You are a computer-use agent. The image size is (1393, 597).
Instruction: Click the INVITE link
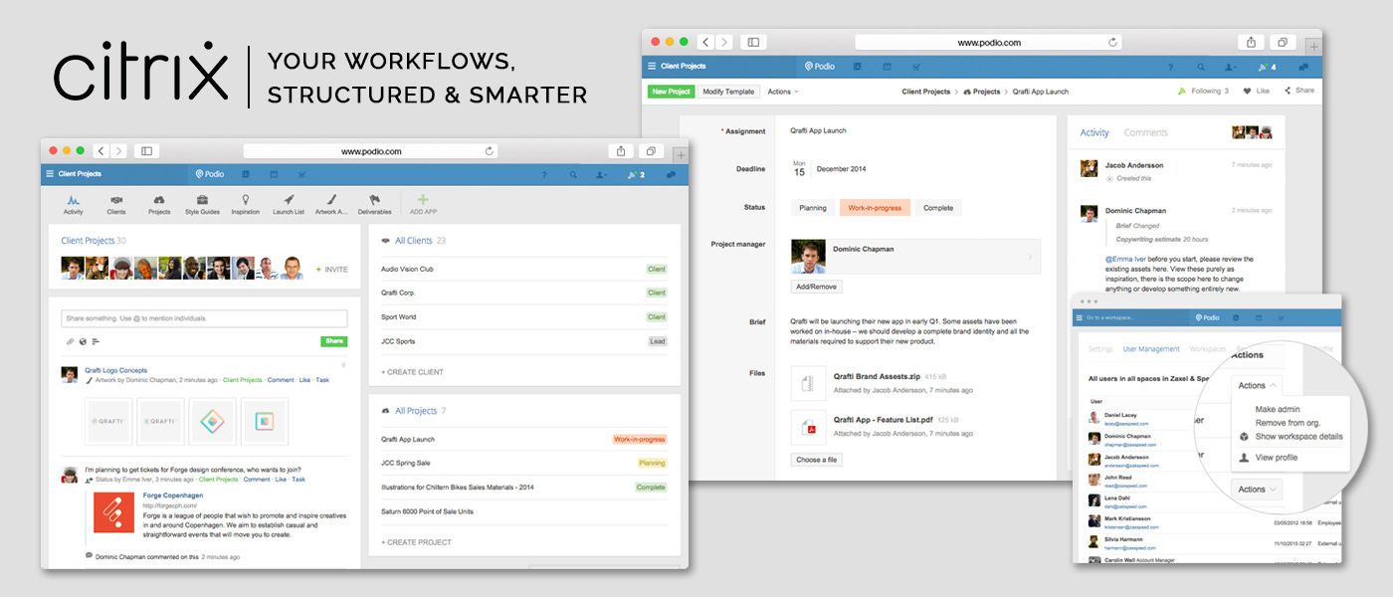(332, 270)
